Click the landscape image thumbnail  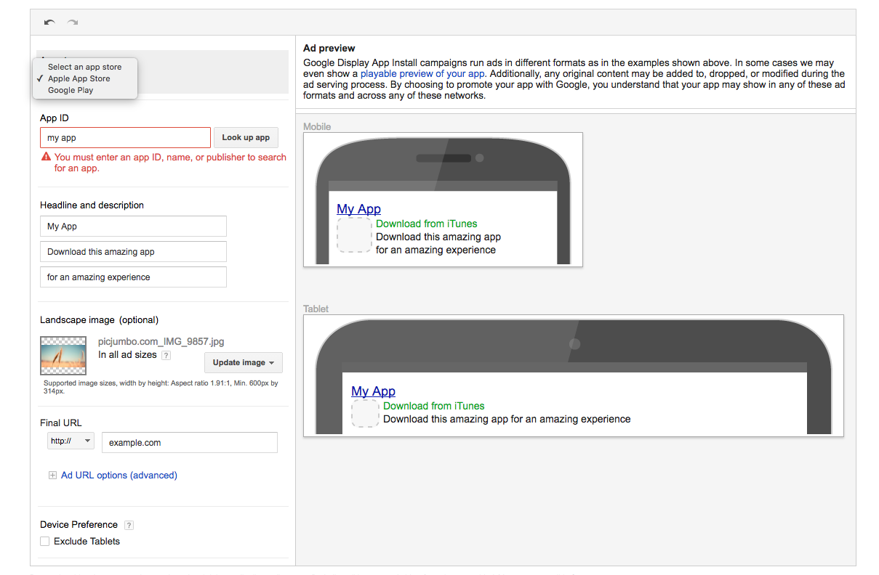click(63, 355)
